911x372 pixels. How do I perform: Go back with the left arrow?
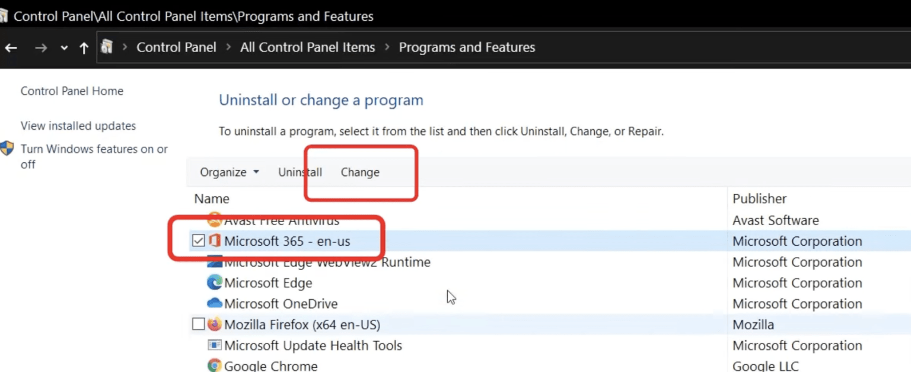pos(11,48)
